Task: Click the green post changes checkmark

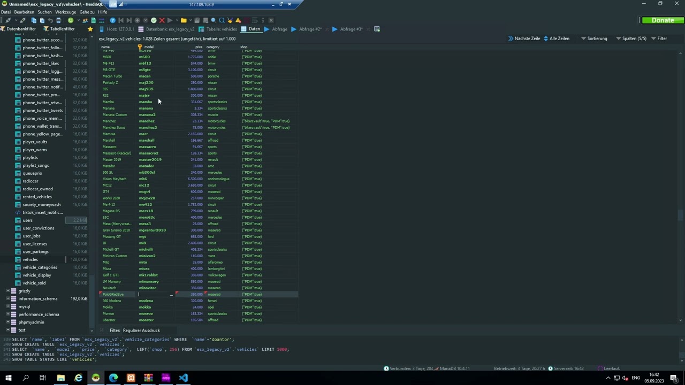Action: 154,20
